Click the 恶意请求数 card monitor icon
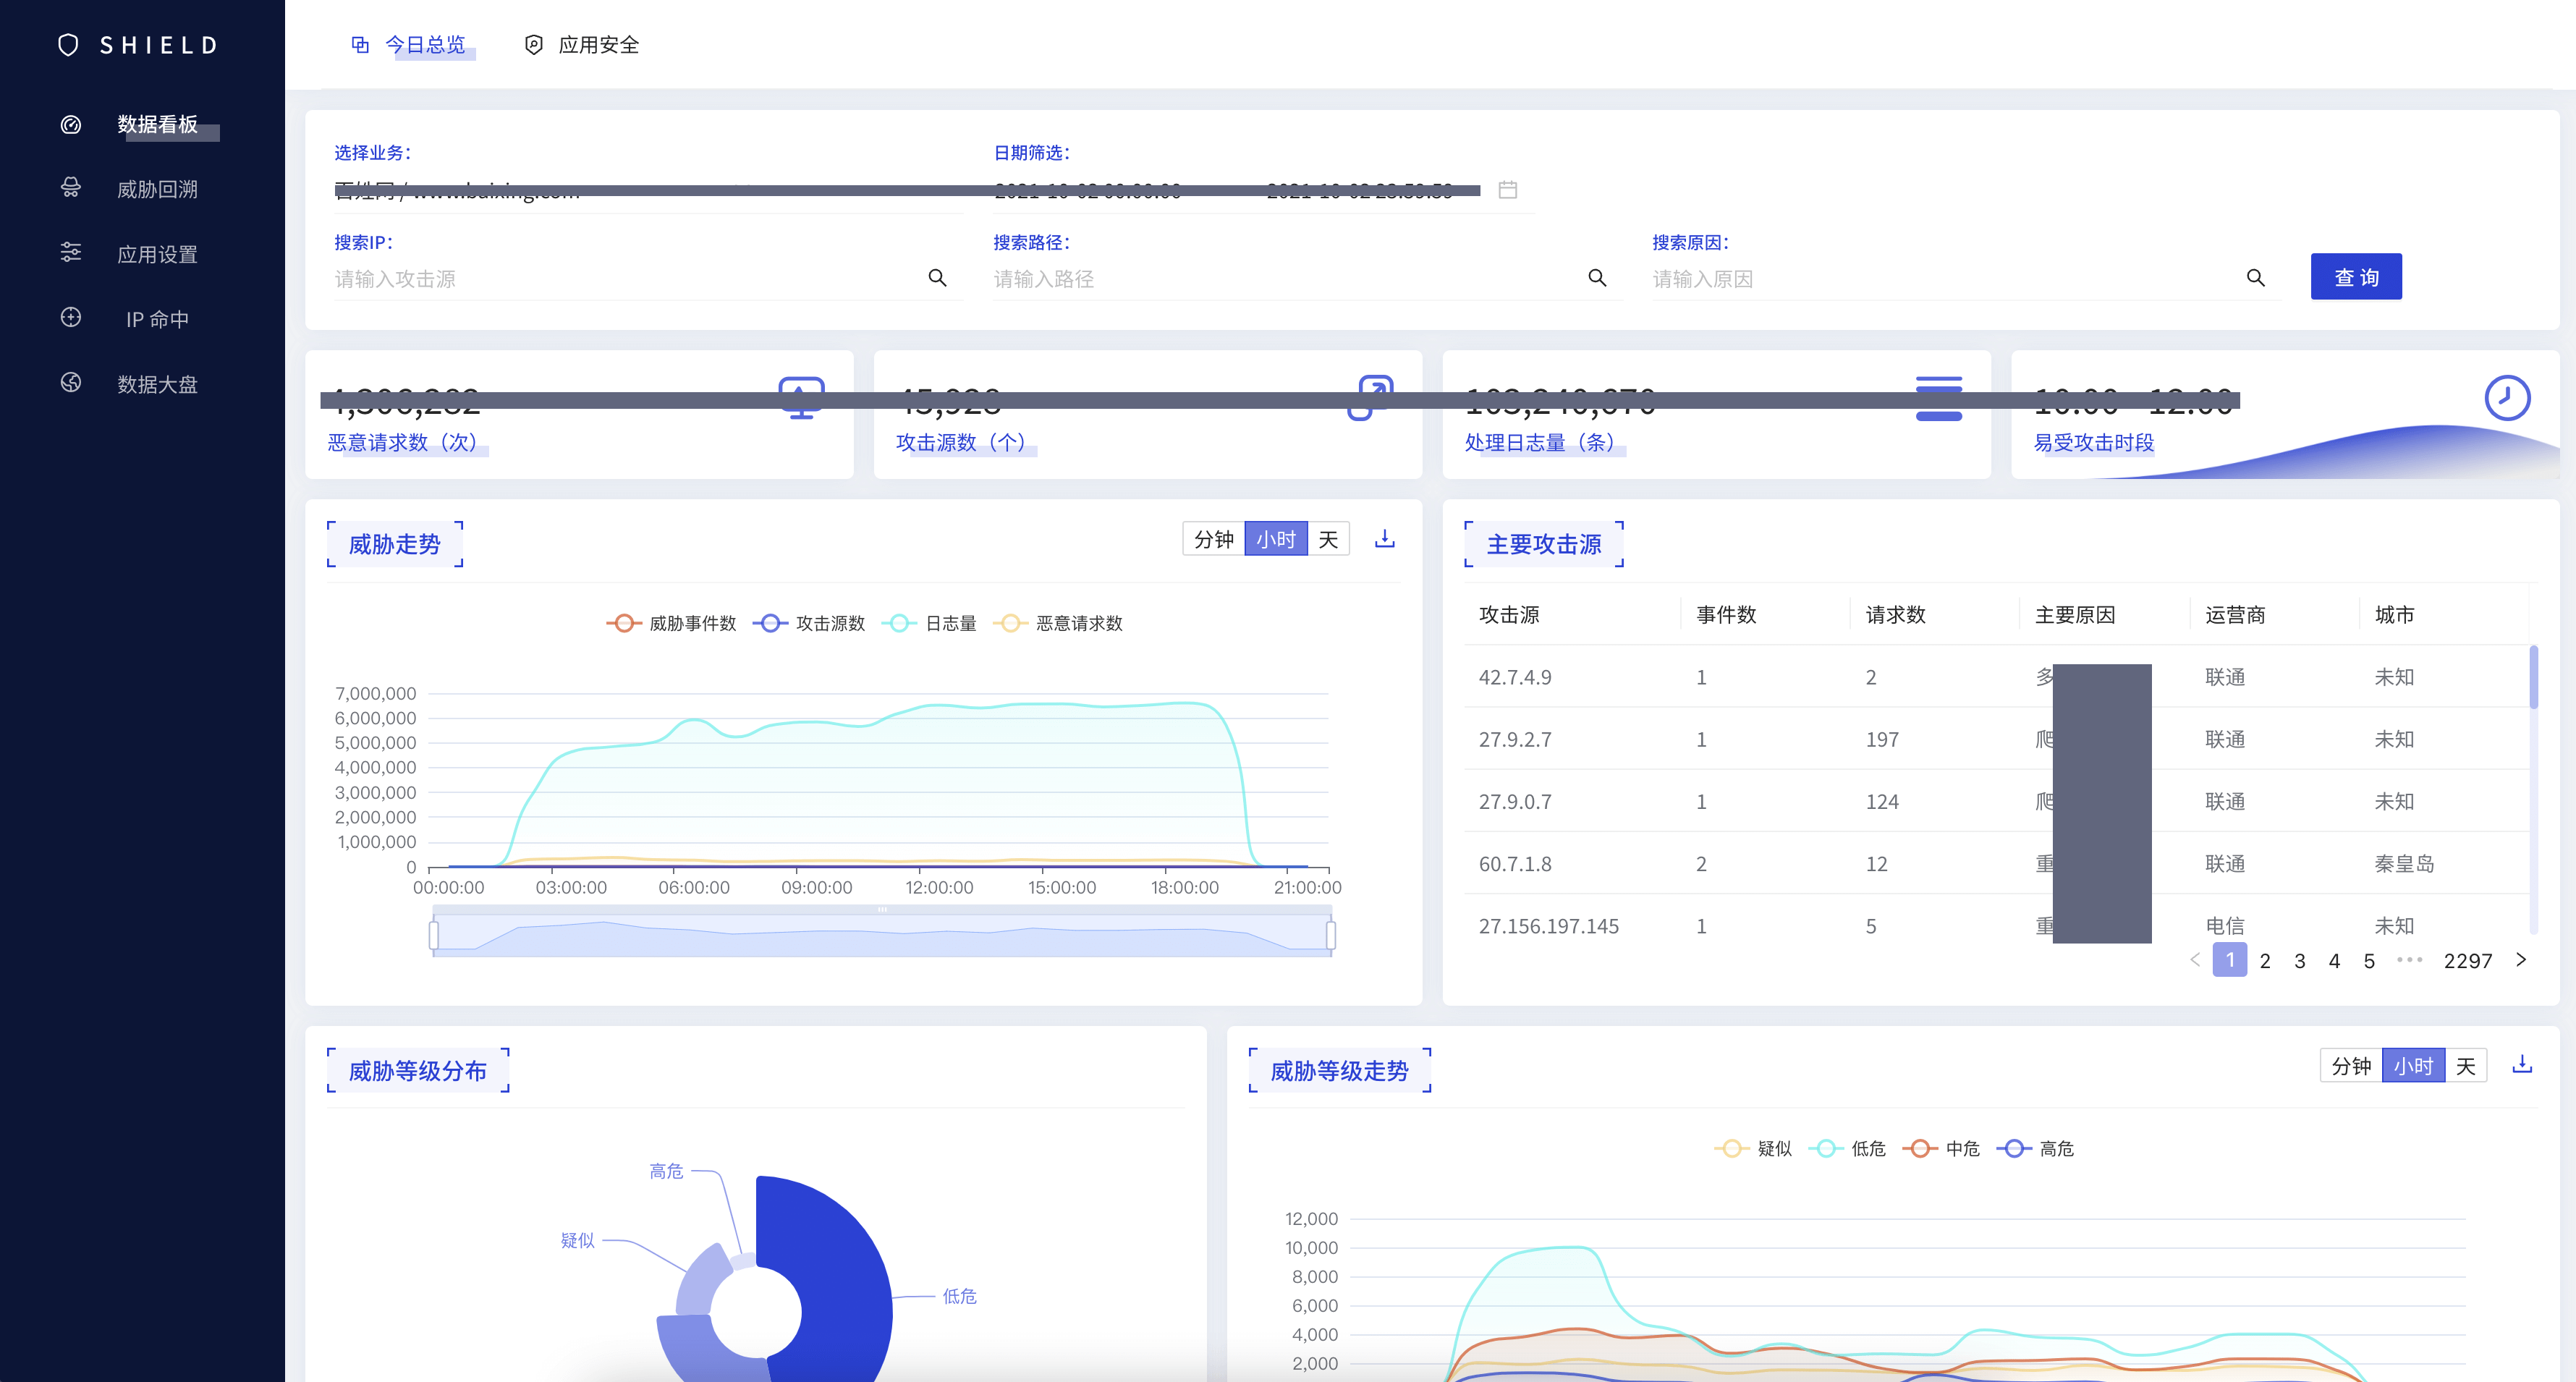Viewport: 2576px width, 1382px height. click(801, 398)
